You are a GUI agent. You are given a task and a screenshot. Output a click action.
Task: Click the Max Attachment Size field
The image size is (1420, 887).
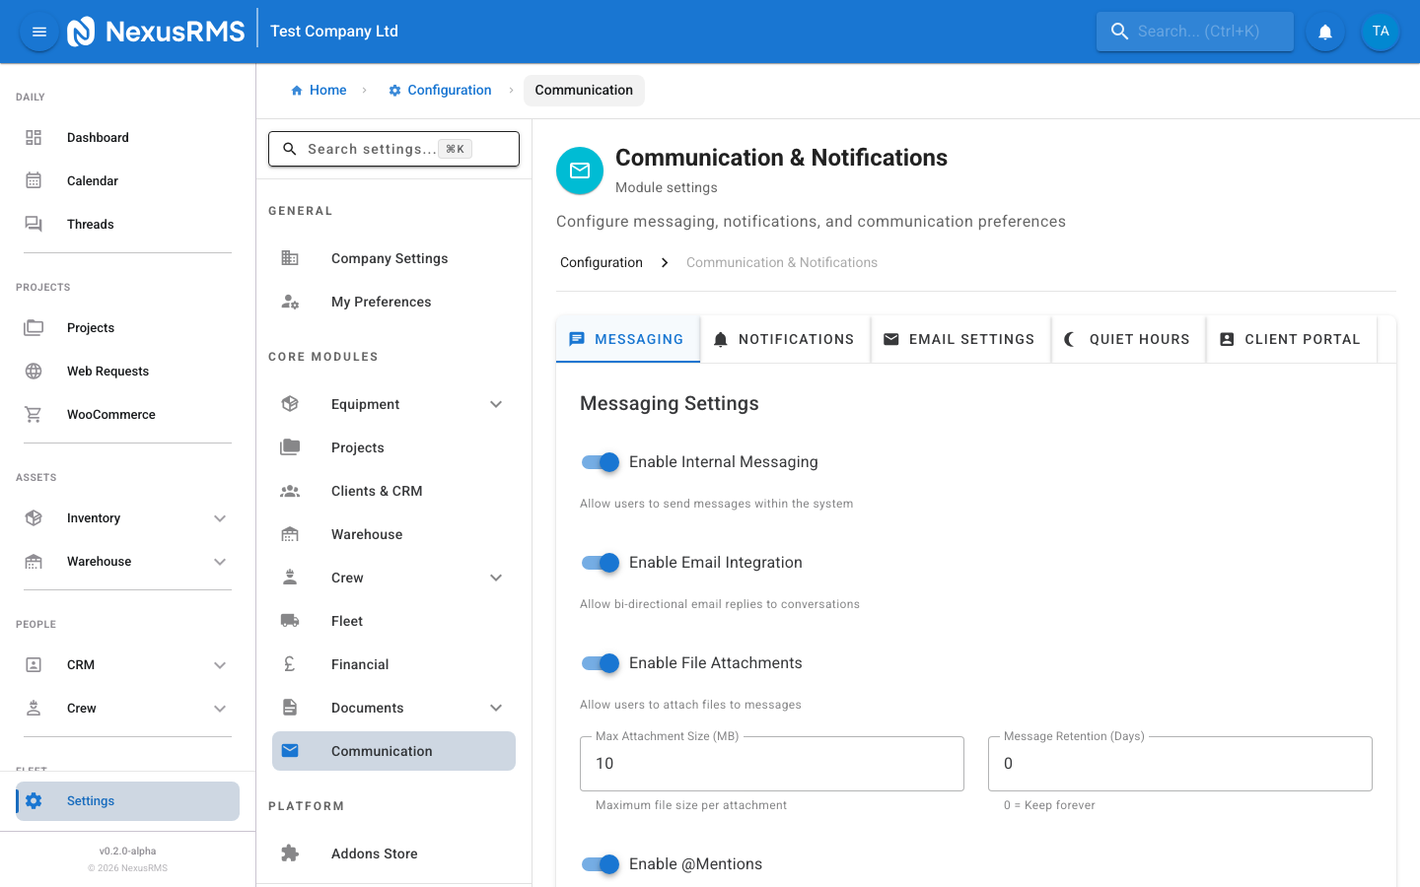(771, 763)
